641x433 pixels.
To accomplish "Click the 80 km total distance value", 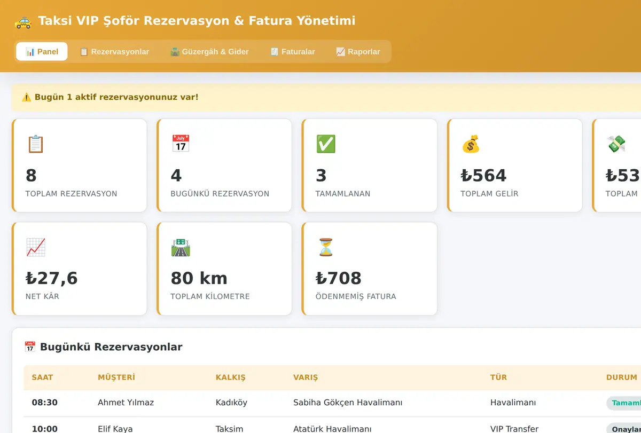I will click(199, 278).
